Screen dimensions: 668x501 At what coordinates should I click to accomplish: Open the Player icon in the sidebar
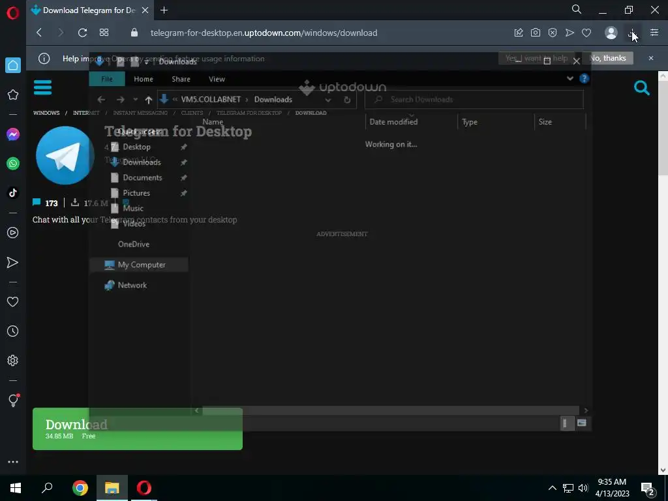(13, 233)
